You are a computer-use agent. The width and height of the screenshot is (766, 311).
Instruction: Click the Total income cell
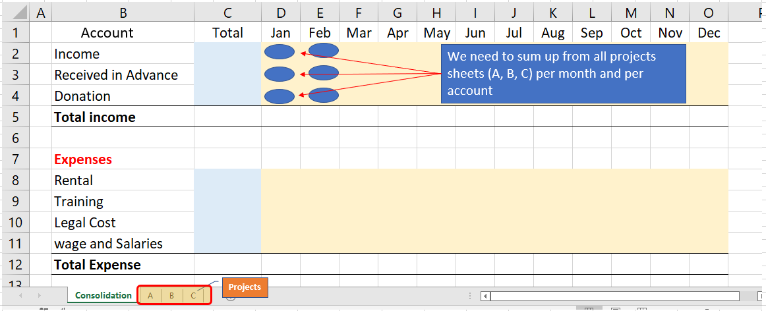pyautogui.click(x=123, y=117)
